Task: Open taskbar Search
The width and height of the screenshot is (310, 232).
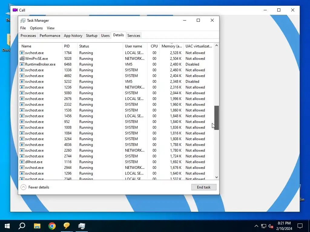Action: pyautogui.click(x=22, y=226)
